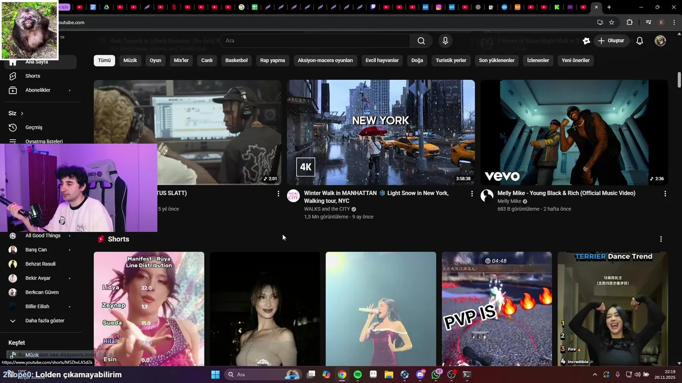
Task: Select the Tümü filter chip
Action: pyautogui.click(x=104, y=61)
